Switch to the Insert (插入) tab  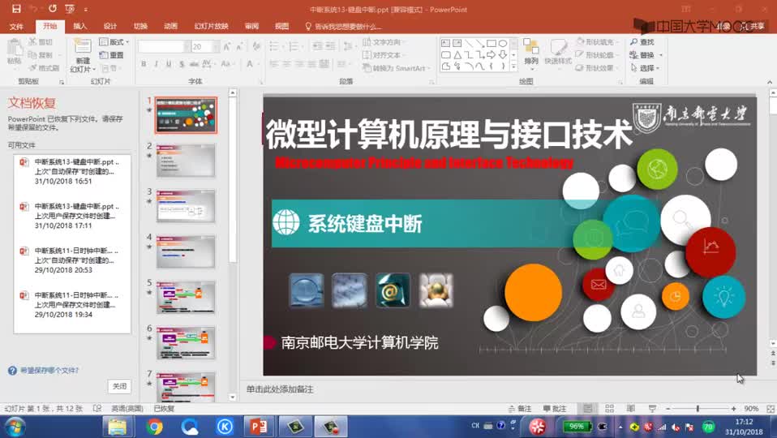pos(79,26)
